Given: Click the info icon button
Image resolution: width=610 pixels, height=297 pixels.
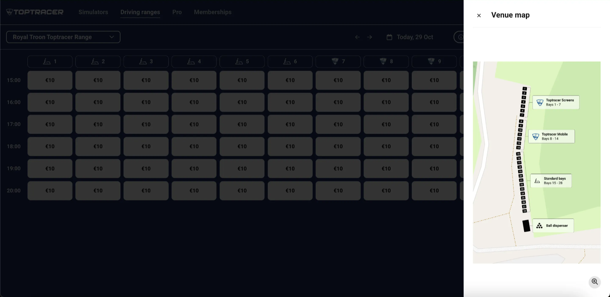Looking at the screenshot, I should click(x=459, y=37).
